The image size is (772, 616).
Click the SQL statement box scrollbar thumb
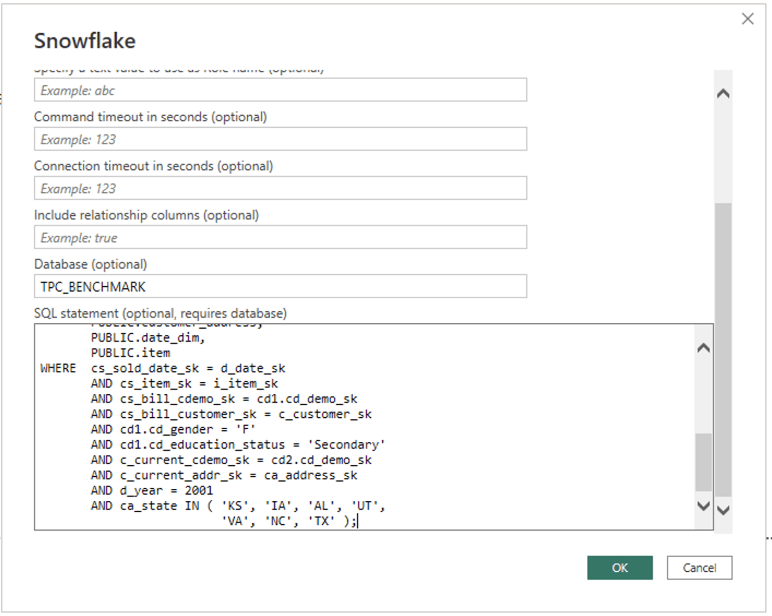(x=704, y=462)
